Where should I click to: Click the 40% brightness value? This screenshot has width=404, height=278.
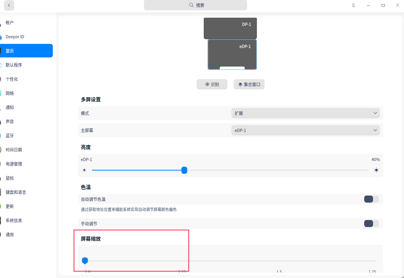376,160
